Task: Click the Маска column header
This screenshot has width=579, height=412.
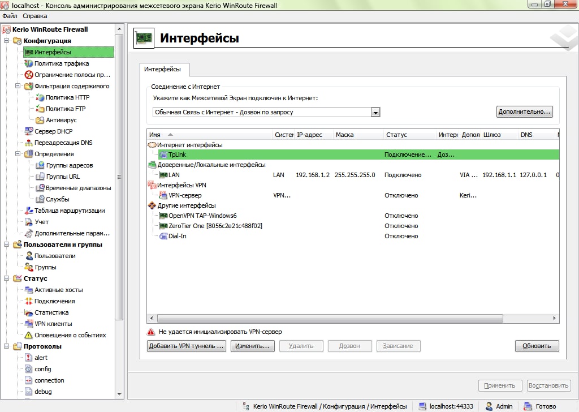Action: (x=358, y=135)
